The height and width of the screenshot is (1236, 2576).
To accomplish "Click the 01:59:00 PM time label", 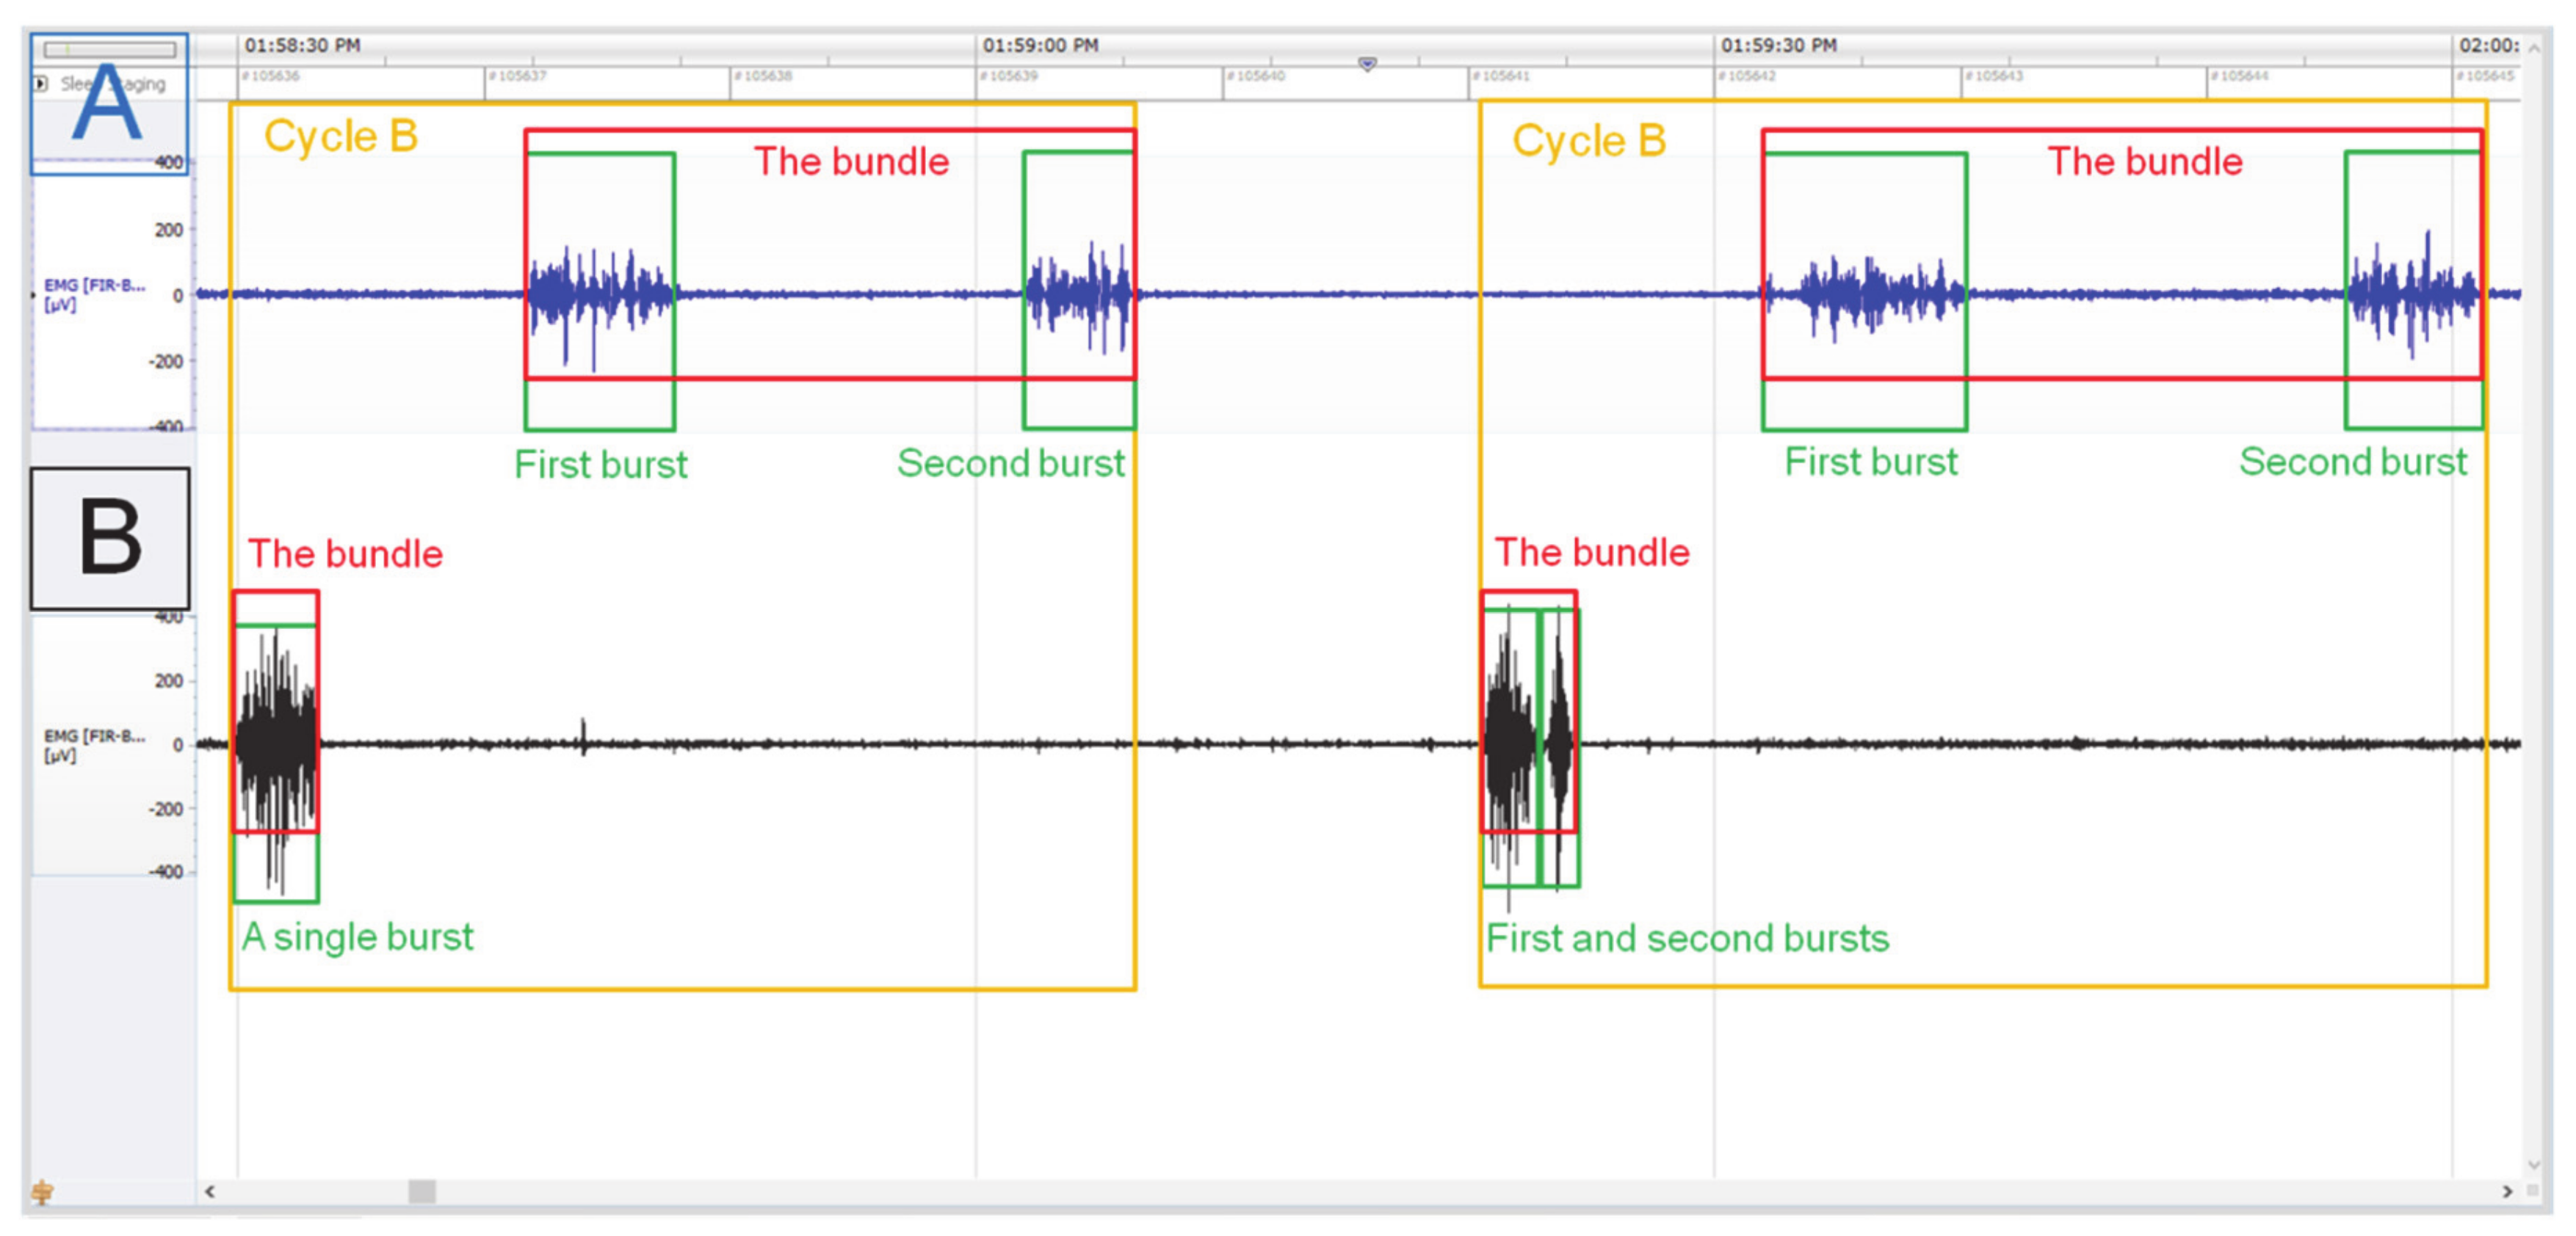I will [1040, 46].
